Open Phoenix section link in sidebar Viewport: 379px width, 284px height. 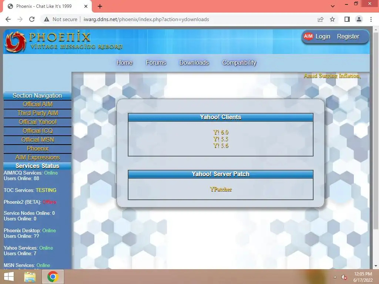tap(37, 149)
